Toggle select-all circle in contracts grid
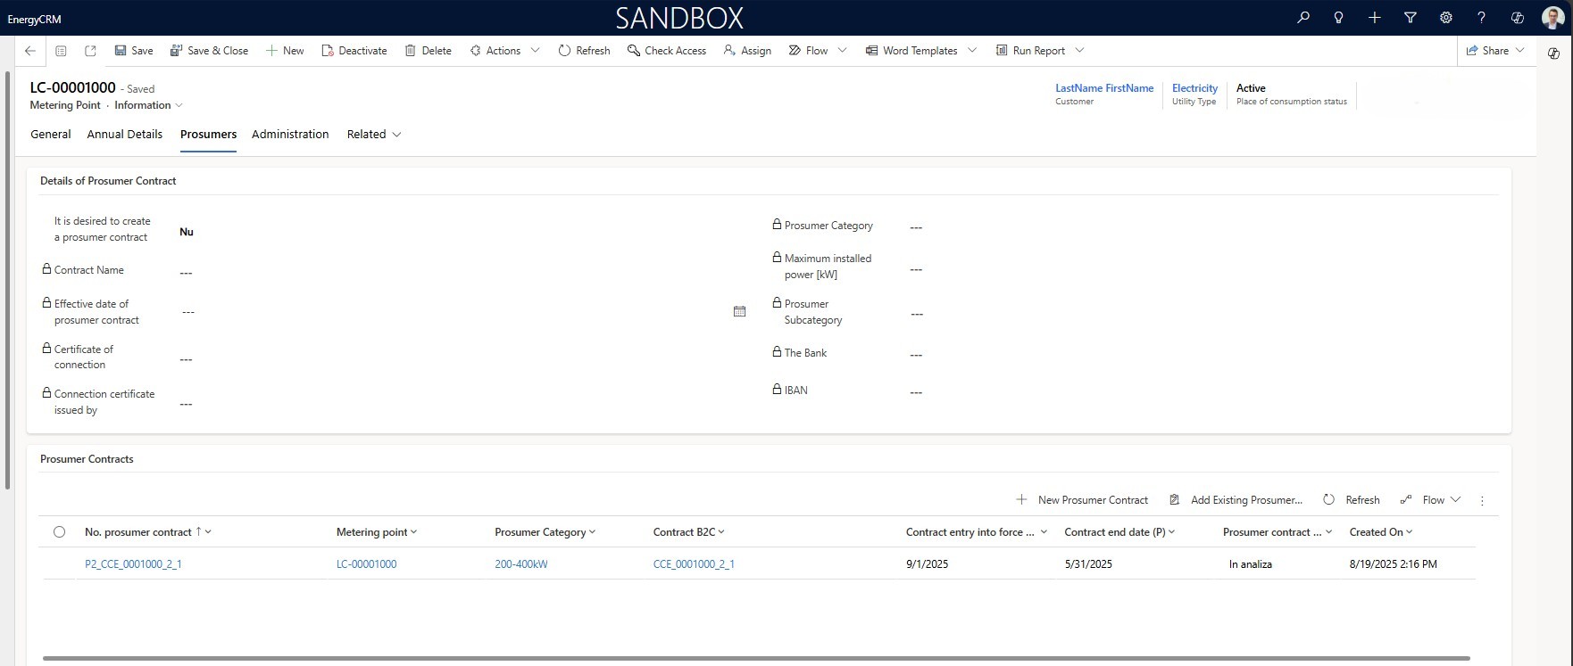 pos(59,532)
